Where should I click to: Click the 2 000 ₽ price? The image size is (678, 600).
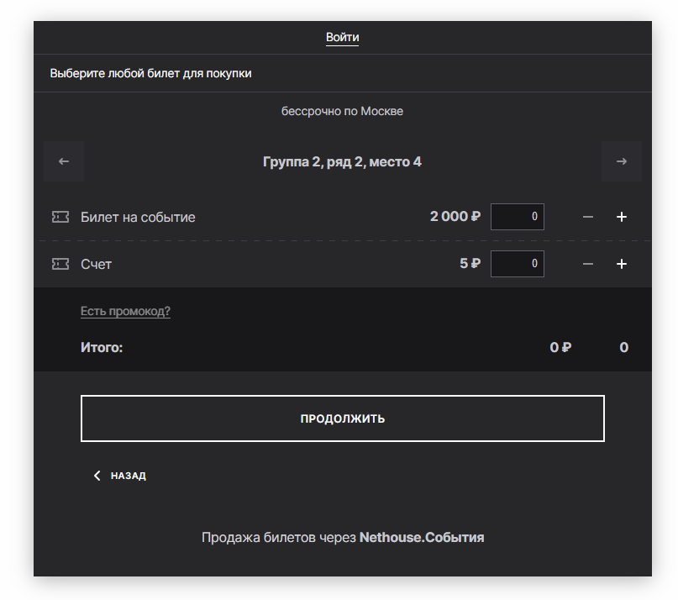tap(455, 216)
